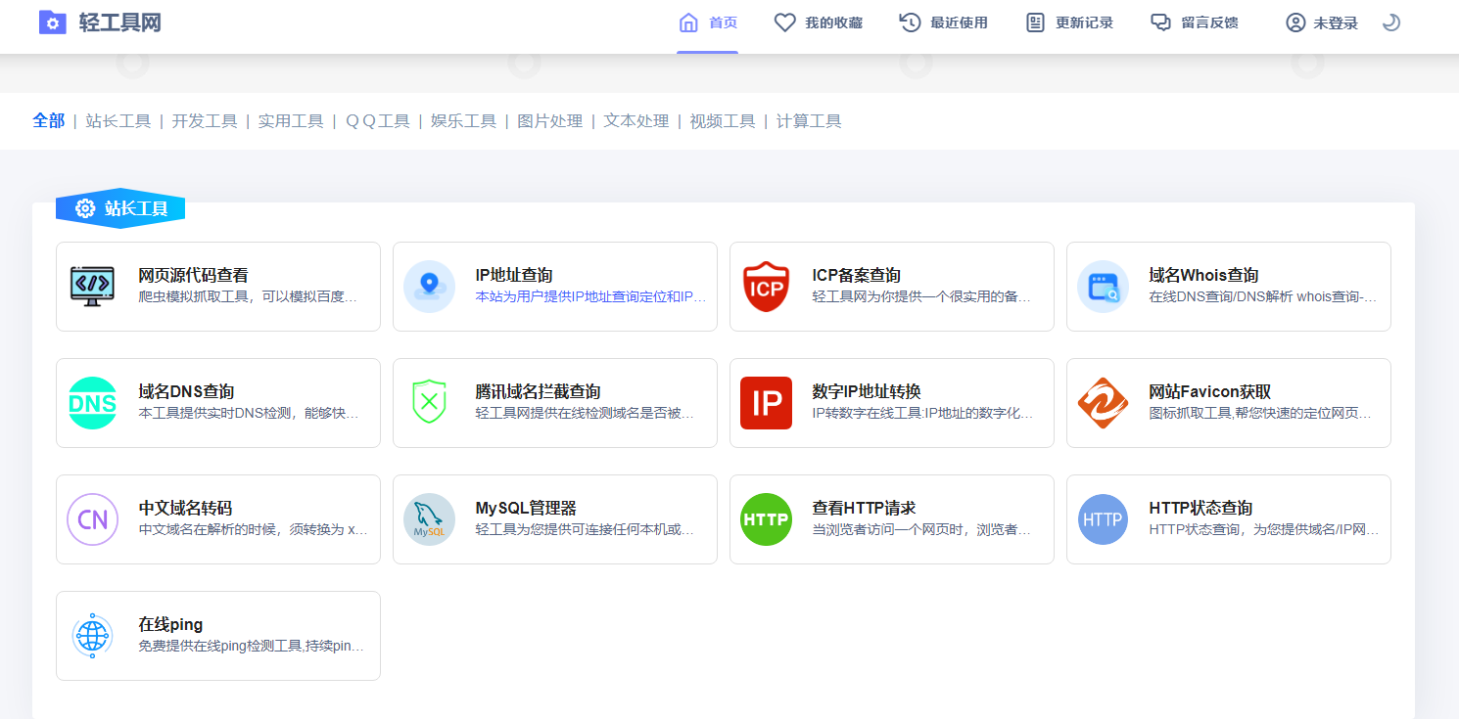Viewport: 1459px width, 719px height.
Task: Click the home icon beside 首页
Action: coord(689,22)
